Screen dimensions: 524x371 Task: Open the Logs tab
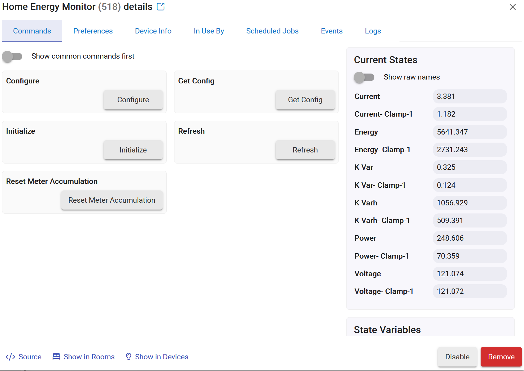click(x=373, y=31)
